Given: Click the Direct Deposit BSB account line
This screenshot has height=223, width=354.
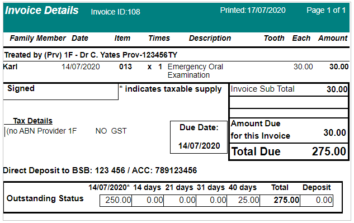Looking at the screenshot, I should 100,170.
